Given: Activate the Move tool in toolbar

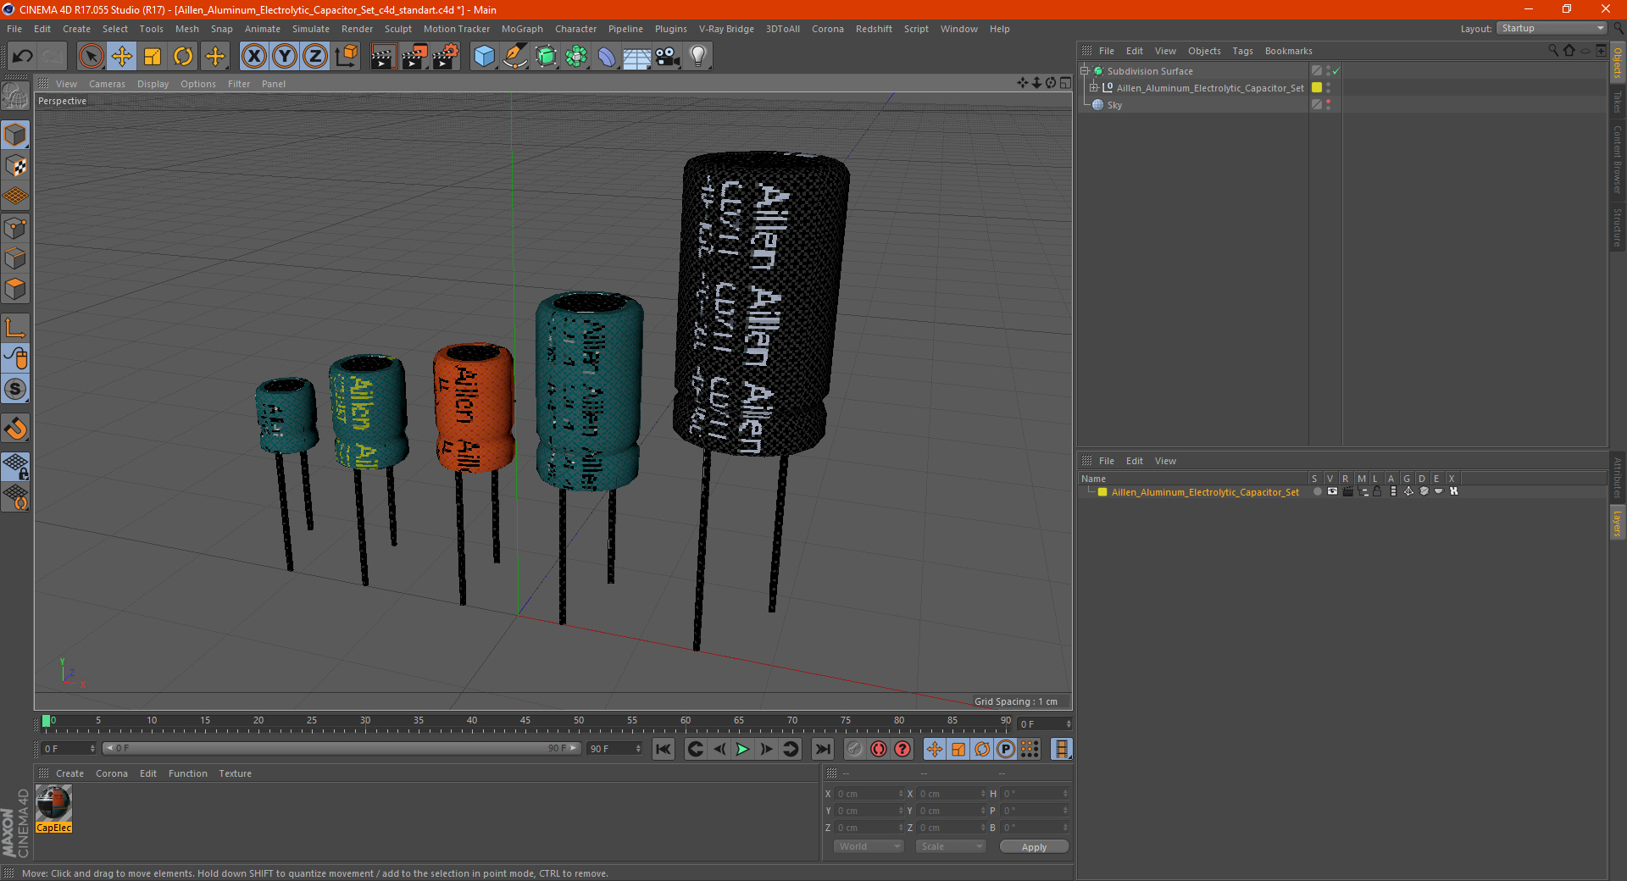Looking at the screenshot, I should coord(122,57).
